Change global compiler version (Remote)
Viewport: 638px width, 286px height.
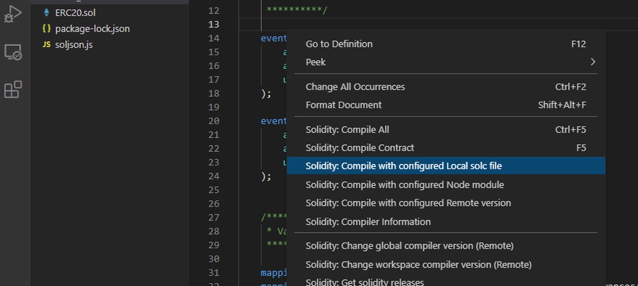[x=446, y=246]
